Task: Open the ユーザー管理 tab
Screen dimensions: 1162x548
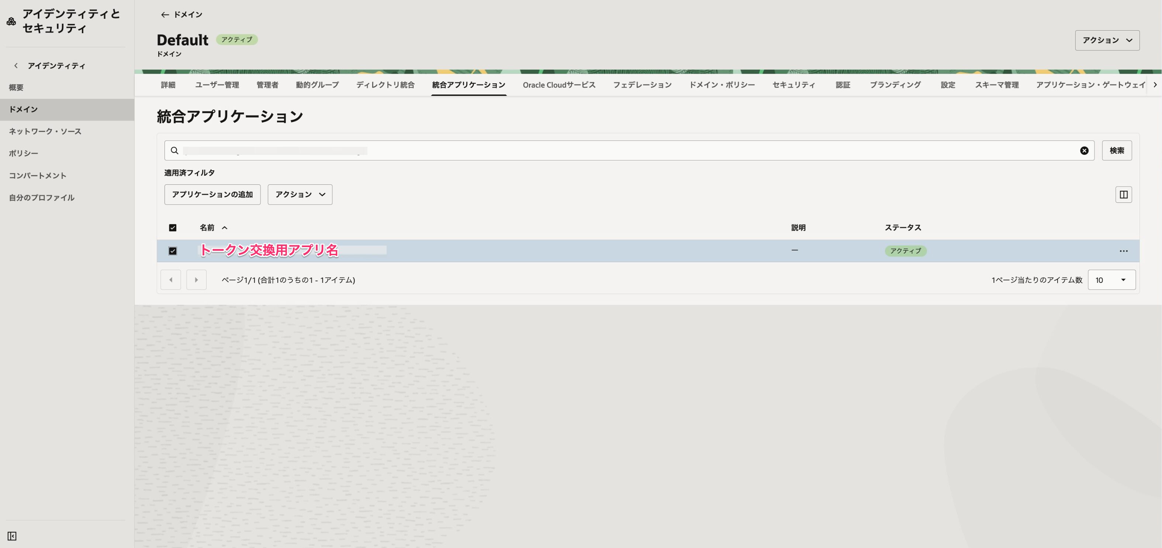Action: coord(217,85)
